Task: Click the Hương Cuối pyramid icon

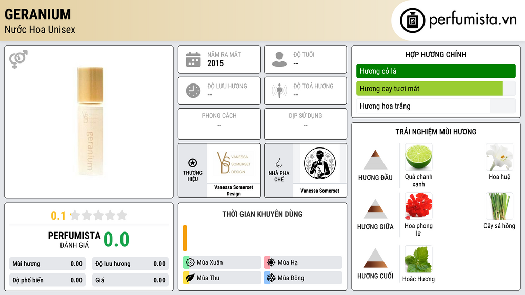Action: click(x=375, y=258)
